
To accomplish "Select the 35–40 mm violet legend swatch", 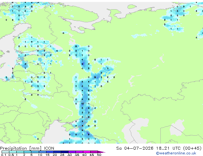I will tap(79, 152).
